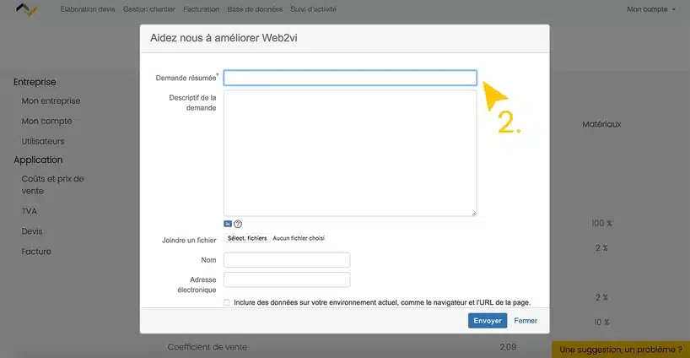The image size is (690, 358).
Task: Select Coûts et prix de vente in sidebar
Action: (x=53, y=185)
